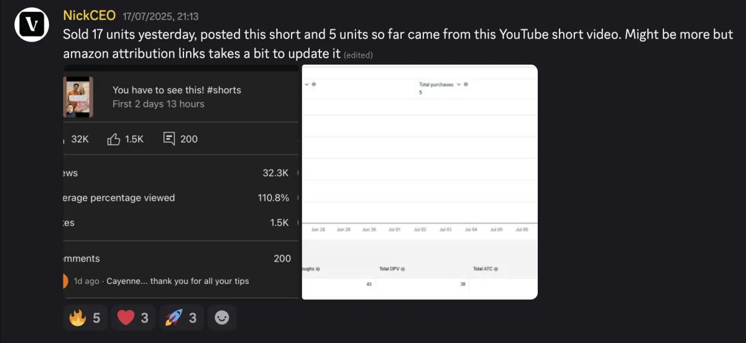Select the Jul 02 date marker

coord(420,229)
